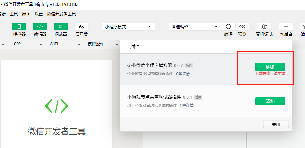Open the WiFi network dropdown
The height and width of the screenshot is (148, 305).
[65, 44]
